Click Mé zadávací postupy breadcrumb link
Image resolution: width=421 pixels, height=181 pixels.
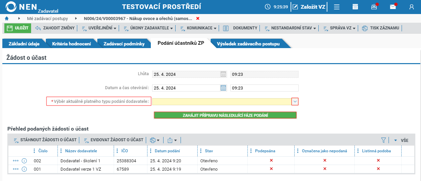(x=47, y=18)
